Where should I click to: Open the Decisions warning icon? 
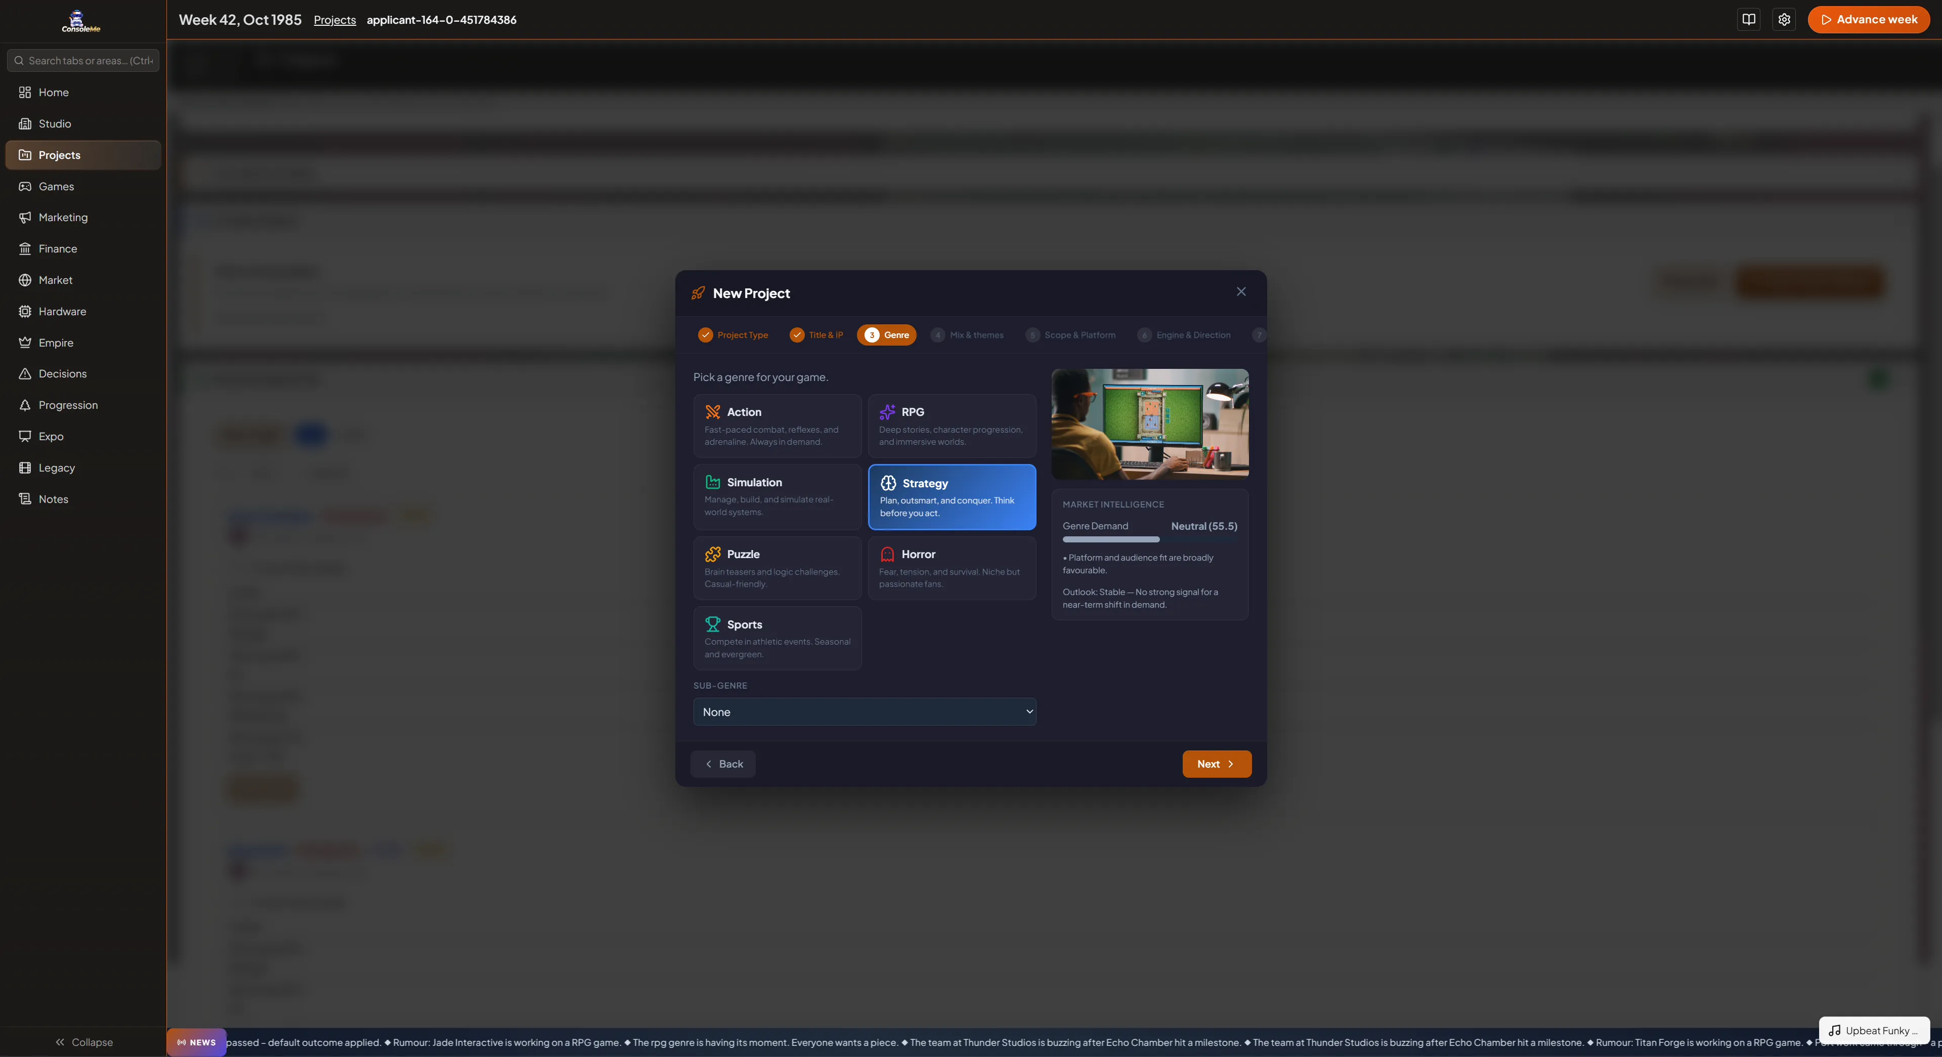25,374
